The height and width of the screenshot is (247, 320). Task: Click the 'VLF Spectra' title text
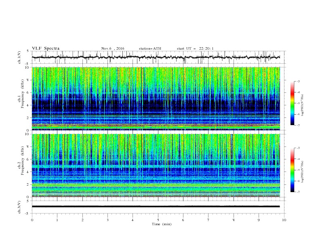point(46,48)
